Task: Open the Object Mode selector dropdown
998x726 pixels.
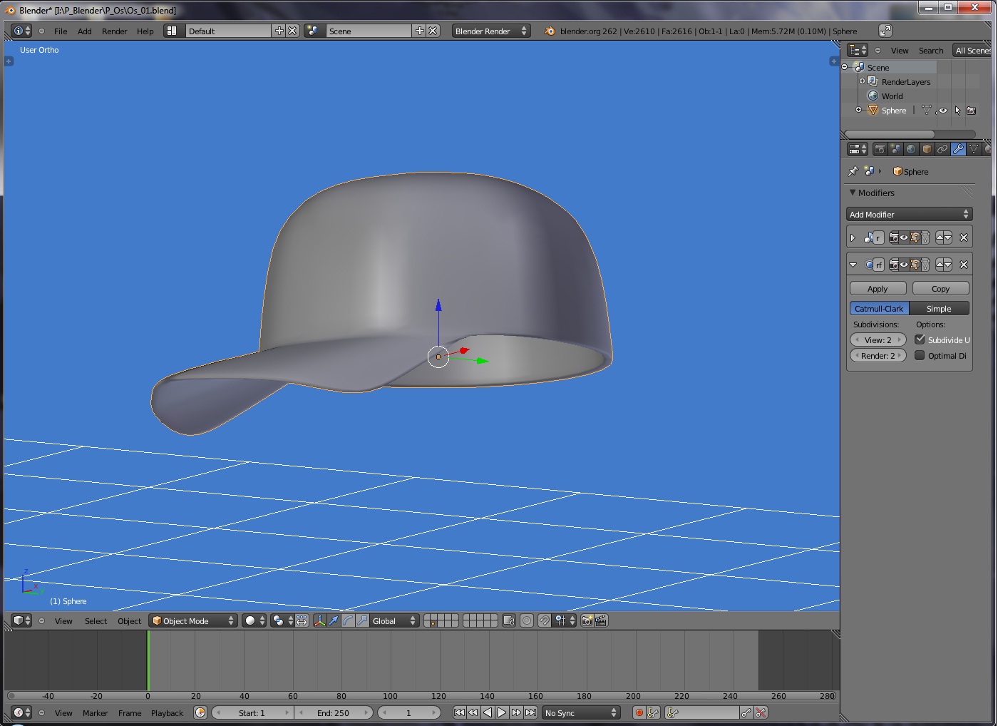Action: 193,621
